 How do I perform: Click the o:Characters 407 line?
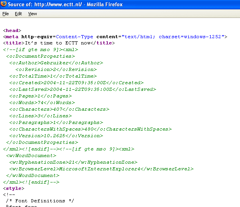point(59,109)
